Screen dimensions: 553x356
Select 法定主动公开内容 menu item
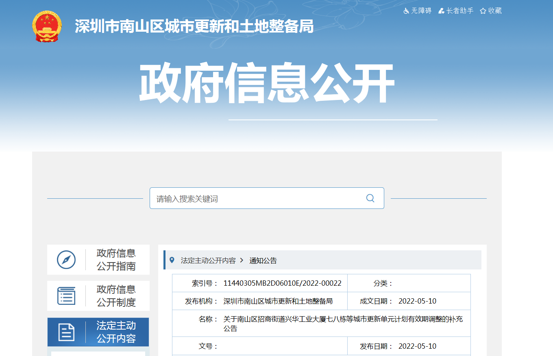click(116, 332)
